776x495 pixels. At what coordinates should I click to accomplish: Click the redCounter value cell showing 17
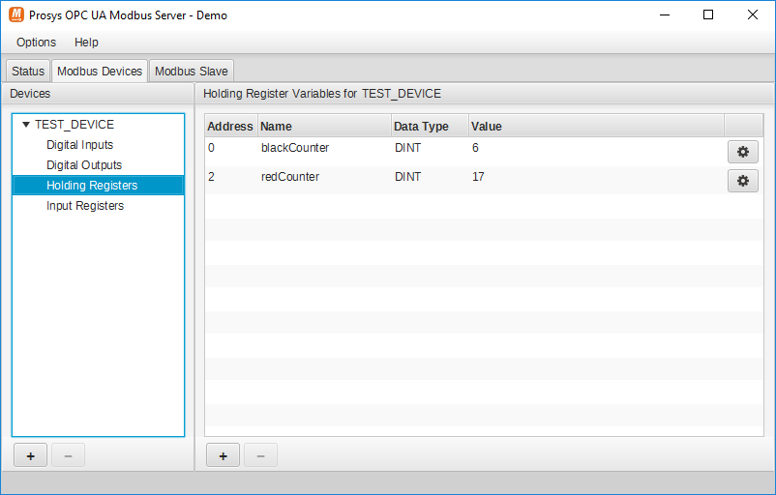tap(478, 177)
